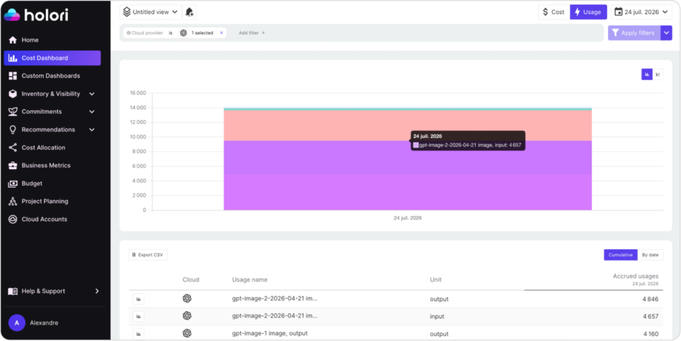Click the Project Planning icon

(x=13, y=202)
